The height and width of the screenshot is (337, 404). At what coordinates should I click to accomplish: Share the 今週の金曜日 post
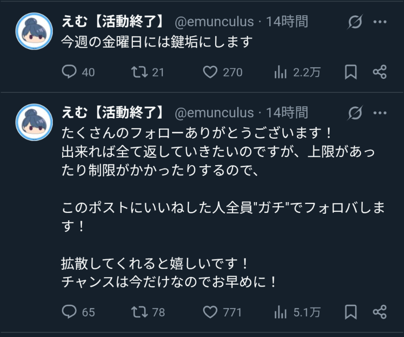point(379,72)
